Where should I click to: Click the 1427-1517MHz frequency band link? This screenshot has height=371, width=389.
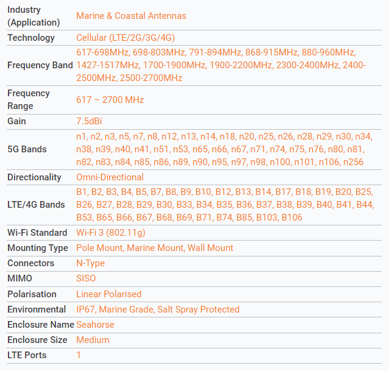[x=107, y=65]
